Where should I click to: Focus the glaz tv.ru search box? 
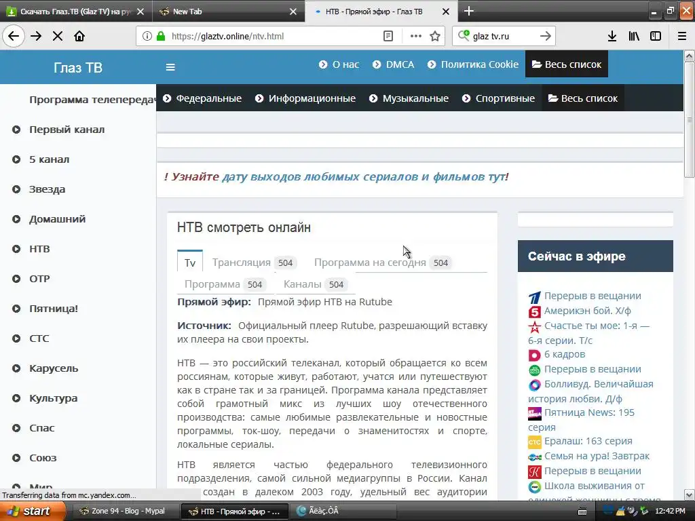[x=504, y=36]
